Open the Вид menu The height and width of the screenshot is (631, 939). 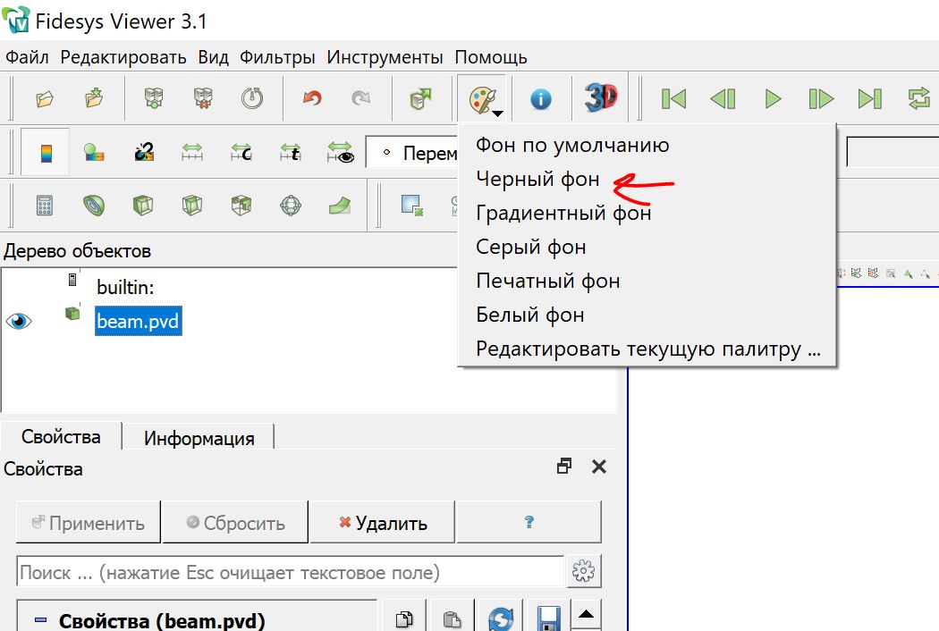(x=213, y=57)
